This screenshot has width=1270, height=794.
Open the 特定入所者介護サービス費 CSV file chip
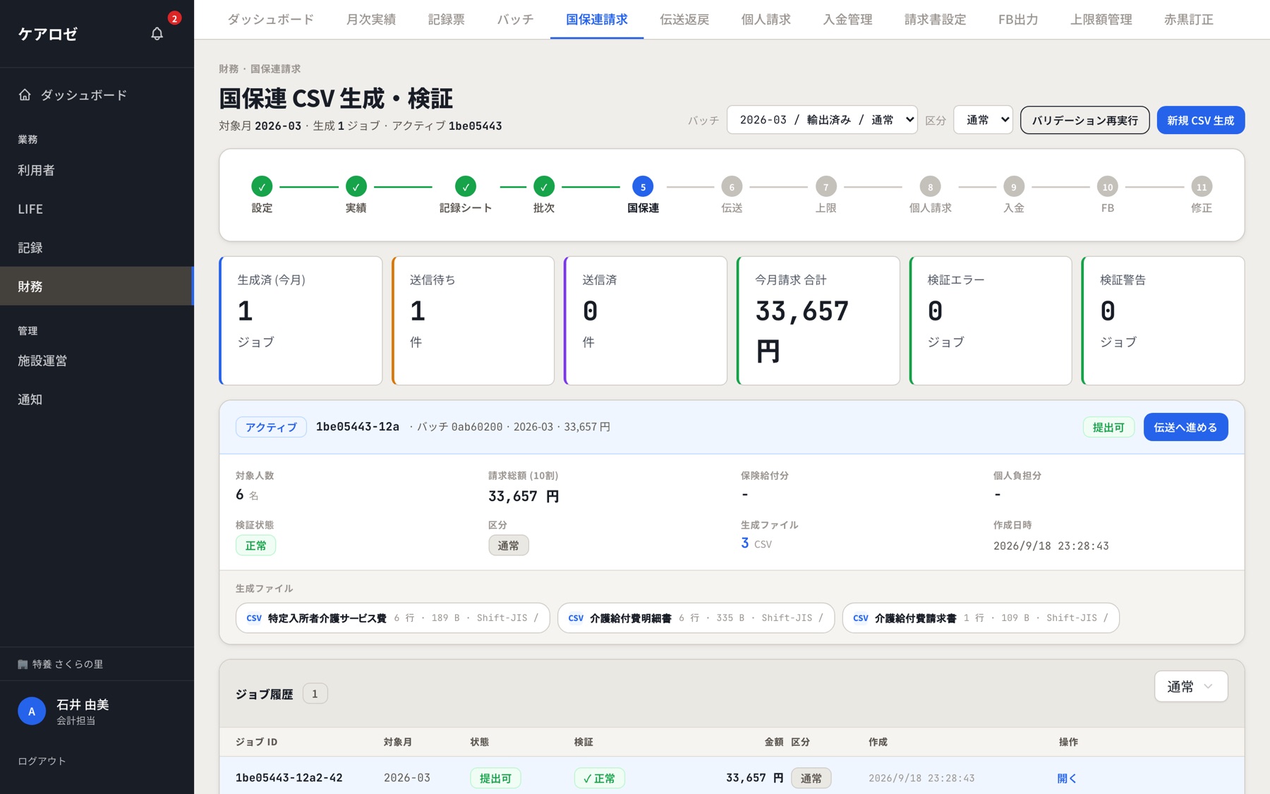(x=392, y=618)
